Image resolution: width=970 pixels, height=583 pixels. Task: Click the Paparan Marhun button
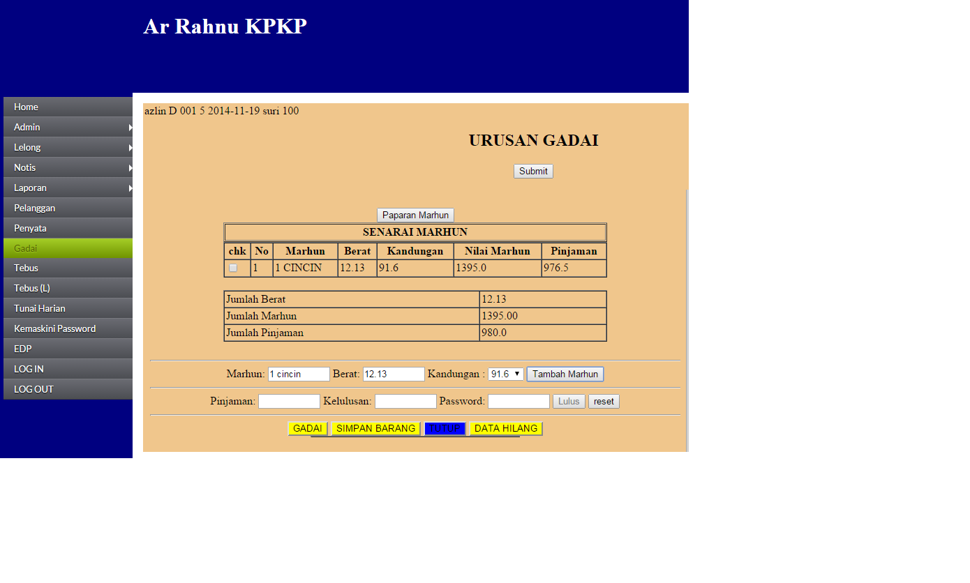click(415, 215)
